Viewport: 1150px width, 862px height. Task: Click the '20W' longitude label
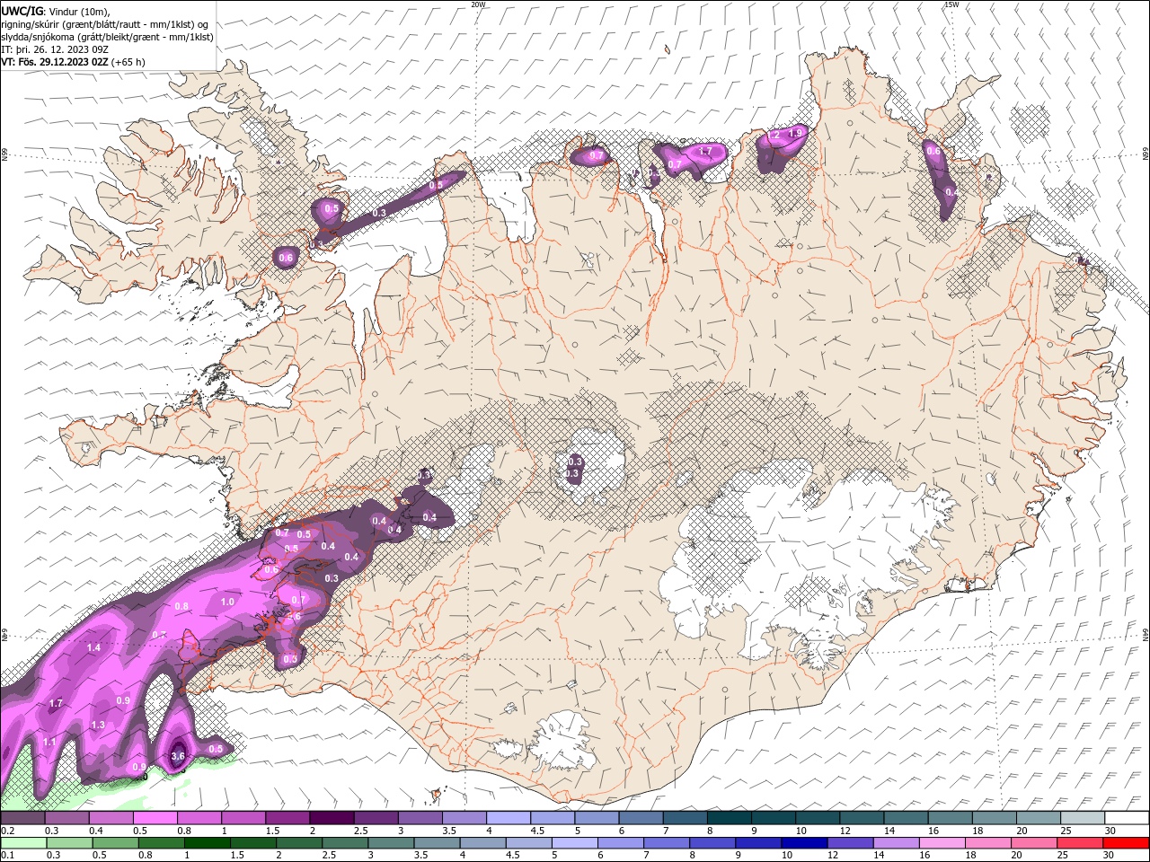pyautogui.click(x=478, y=4)
